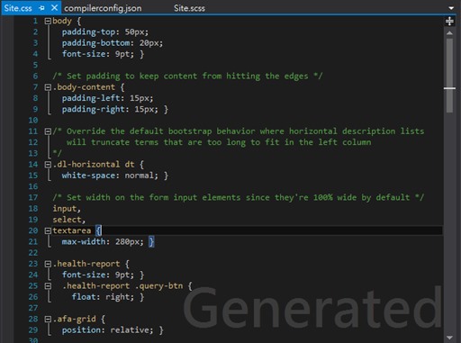Collapse the .health-report .query-btn rule
This screenshot has width=461, height=343.
48,286
